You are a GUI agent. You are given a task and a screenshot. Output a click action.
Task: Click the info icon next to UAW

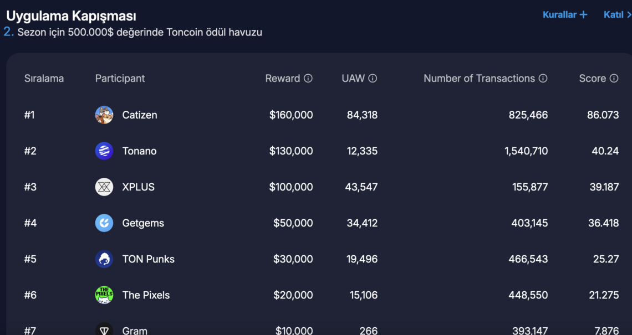[x=373, y=79]
